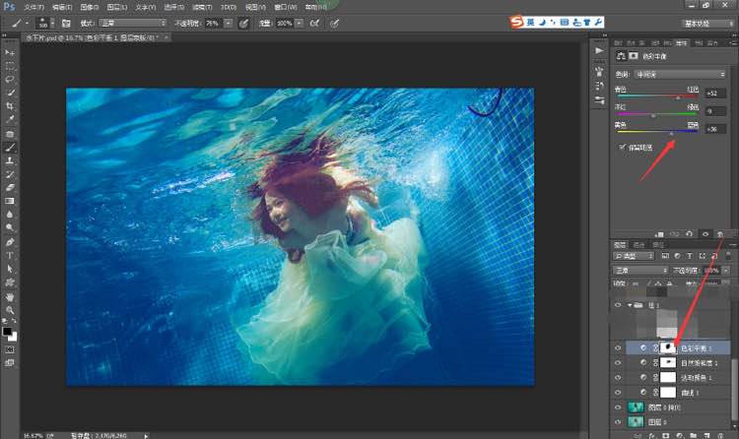Open the 文件 (File) menu
Screen dimensions: 739x439
[33, 6]
